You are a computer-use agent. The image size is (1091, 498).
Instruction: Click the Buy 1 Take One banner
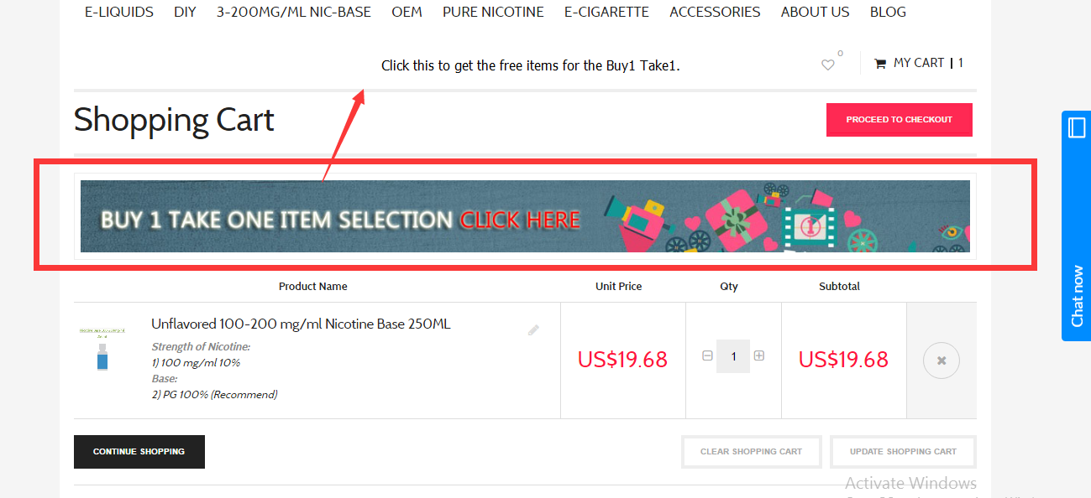tap(525, 216)
